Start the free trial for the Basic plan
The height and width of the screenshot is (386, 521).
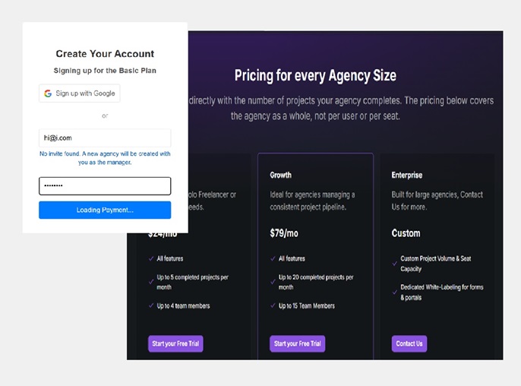pyautogui.click(x=175, y=343)
